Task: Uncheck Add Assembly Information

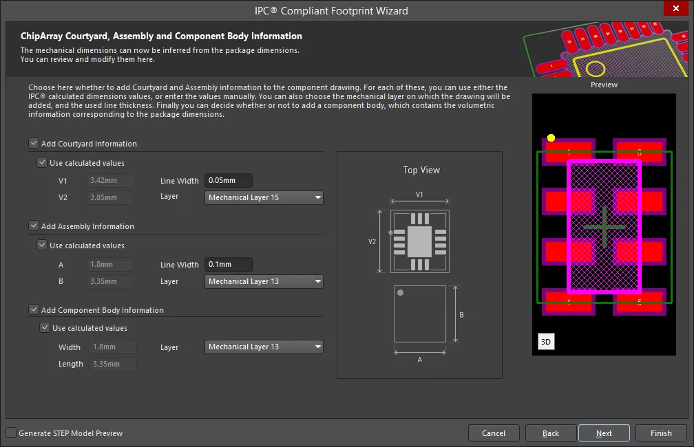Action: [x=34, y=226]
